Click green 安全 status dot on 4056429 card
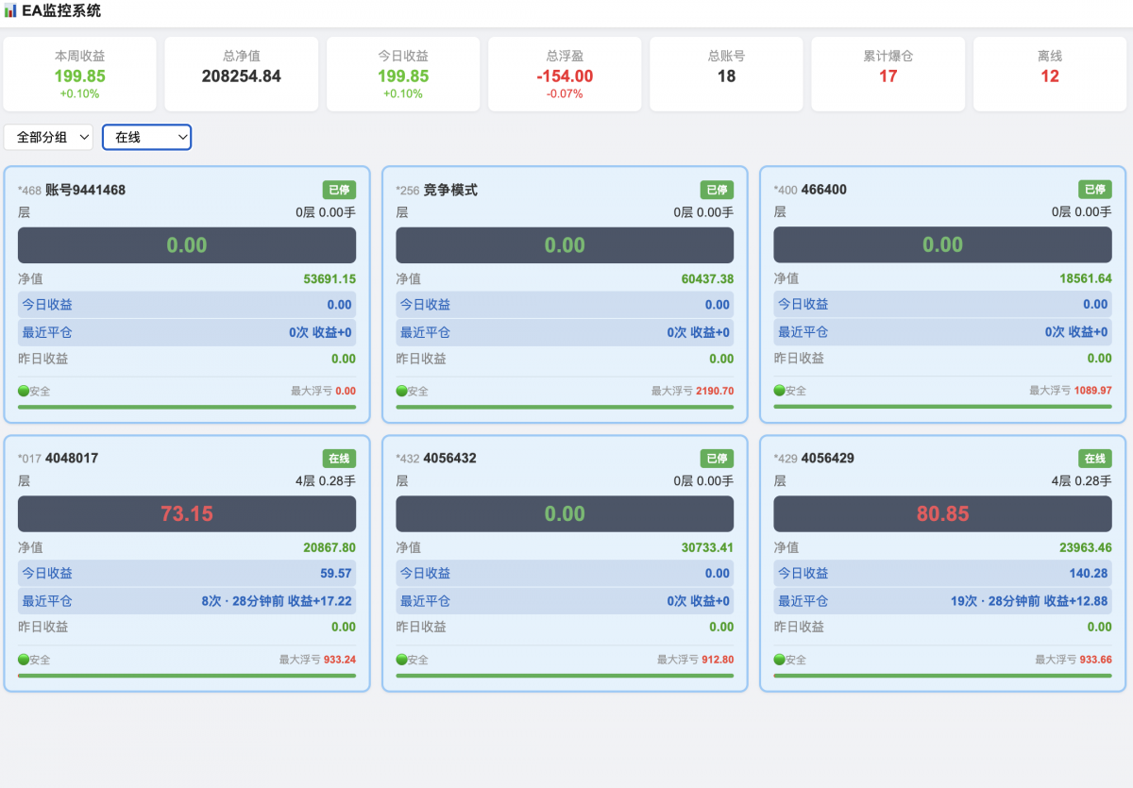Image resolution: width=1133 pixels, height=788 pixels. tap(779, 660)
